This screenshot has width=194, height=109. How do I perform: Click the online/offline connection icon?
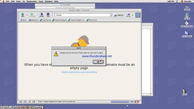132,102
